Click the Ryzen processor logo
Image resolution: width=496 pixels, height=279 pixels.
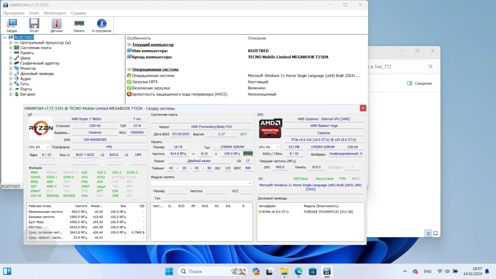pos(41,128)
